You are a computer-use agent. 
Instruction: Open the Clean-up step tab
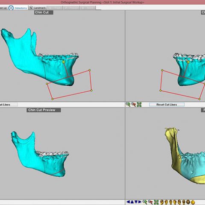pyautogui.click(x=3, y=8)
